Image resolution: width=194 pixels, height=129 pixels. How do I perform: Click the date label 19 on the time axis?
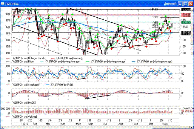tap(70, 120)
